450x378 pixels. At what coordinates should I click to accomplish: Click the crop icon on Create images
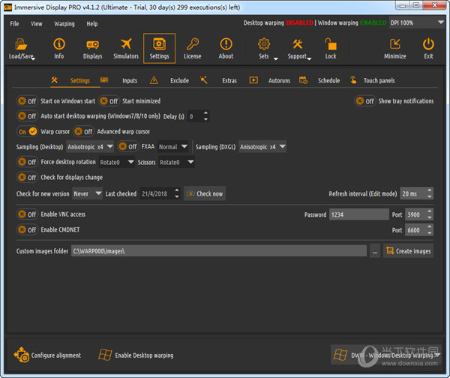390,250
